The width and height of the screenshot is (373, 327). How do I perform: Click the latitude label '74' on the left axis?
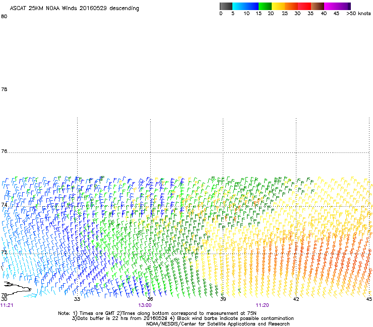coord(4,205)
